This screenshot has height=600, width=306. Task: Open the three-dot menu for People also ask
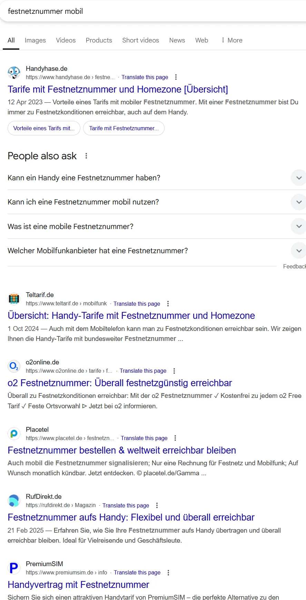tap(86, 156)
